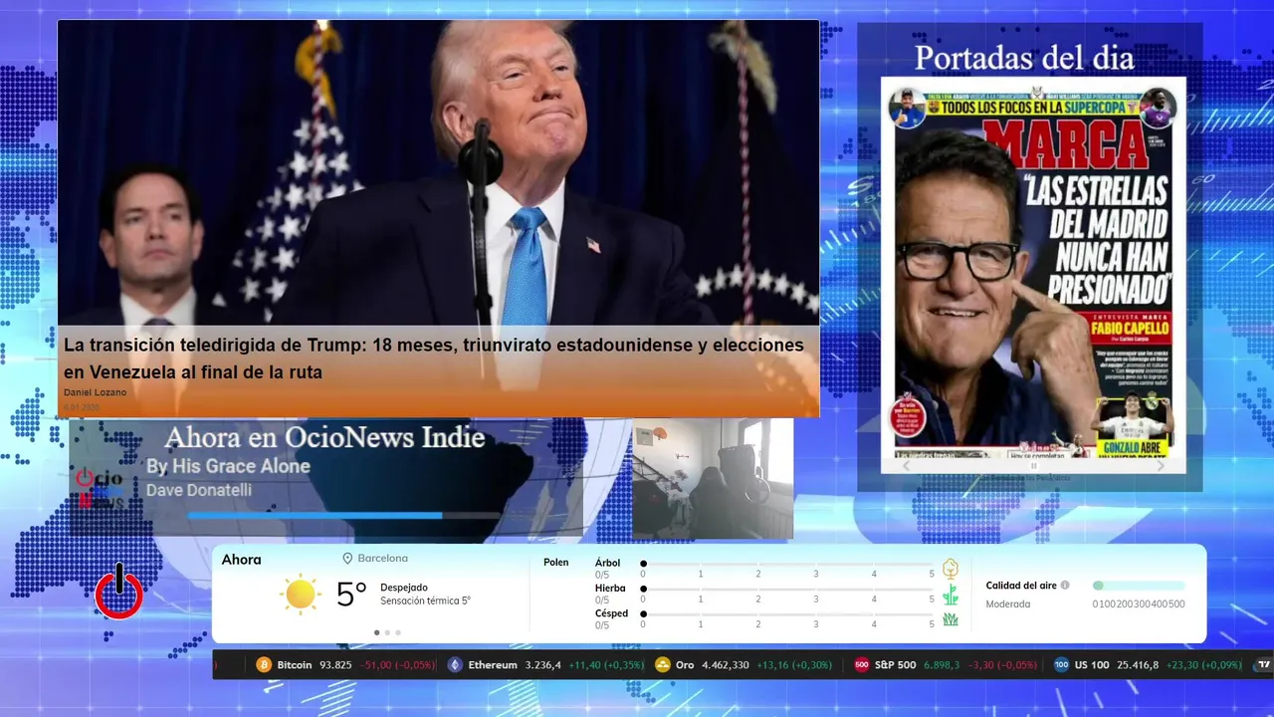Click the 5° temperature reading
Screen dimensions: 1274x717
tap(351, 595)
